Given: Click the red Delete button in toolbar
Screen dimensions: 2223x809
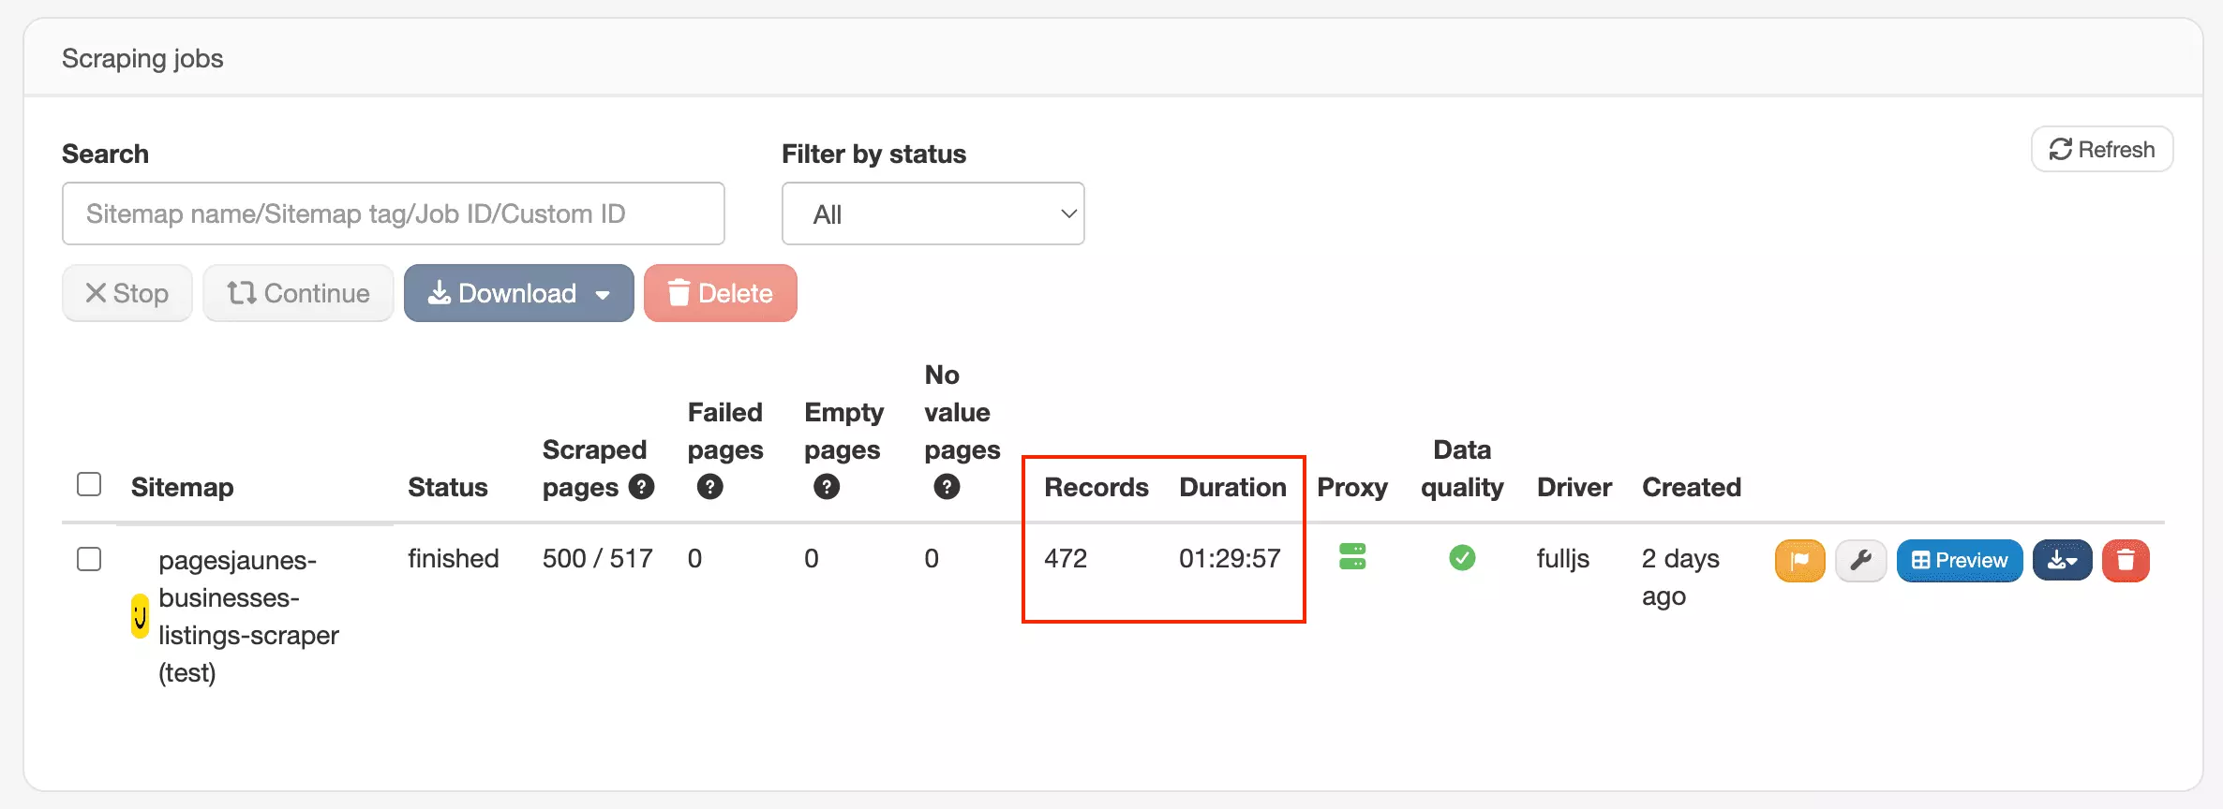Looking at the screenshot, I should pyautogui.click(x=720, y=293).
